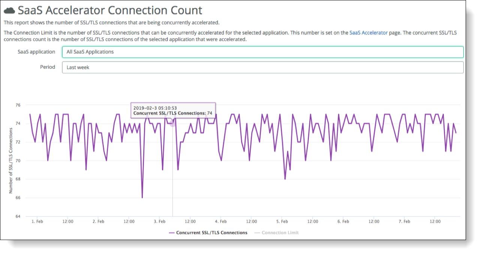
Task: Click the SaaS Accelerator Connection Count heading
Action: pyautogui.click(x=110, y=10)
